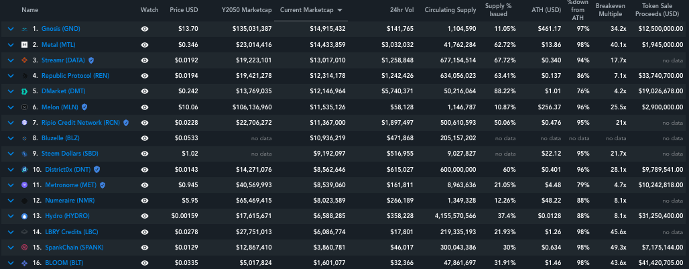Screen dimensions: 689x269
Task: Click the $461.17 ATH value
Action: pos(550,29)
